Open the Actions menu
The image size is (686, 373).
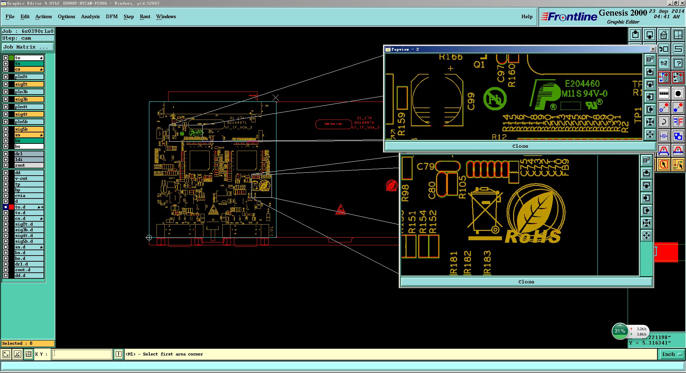click(x=44, y=16)
